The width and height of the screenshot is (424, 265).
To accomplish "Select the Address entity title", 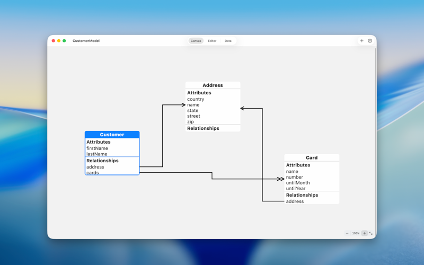I will coord(213,85).
